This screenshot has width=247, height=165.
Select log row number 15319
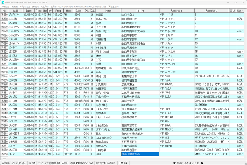click(x=4, y=15)
